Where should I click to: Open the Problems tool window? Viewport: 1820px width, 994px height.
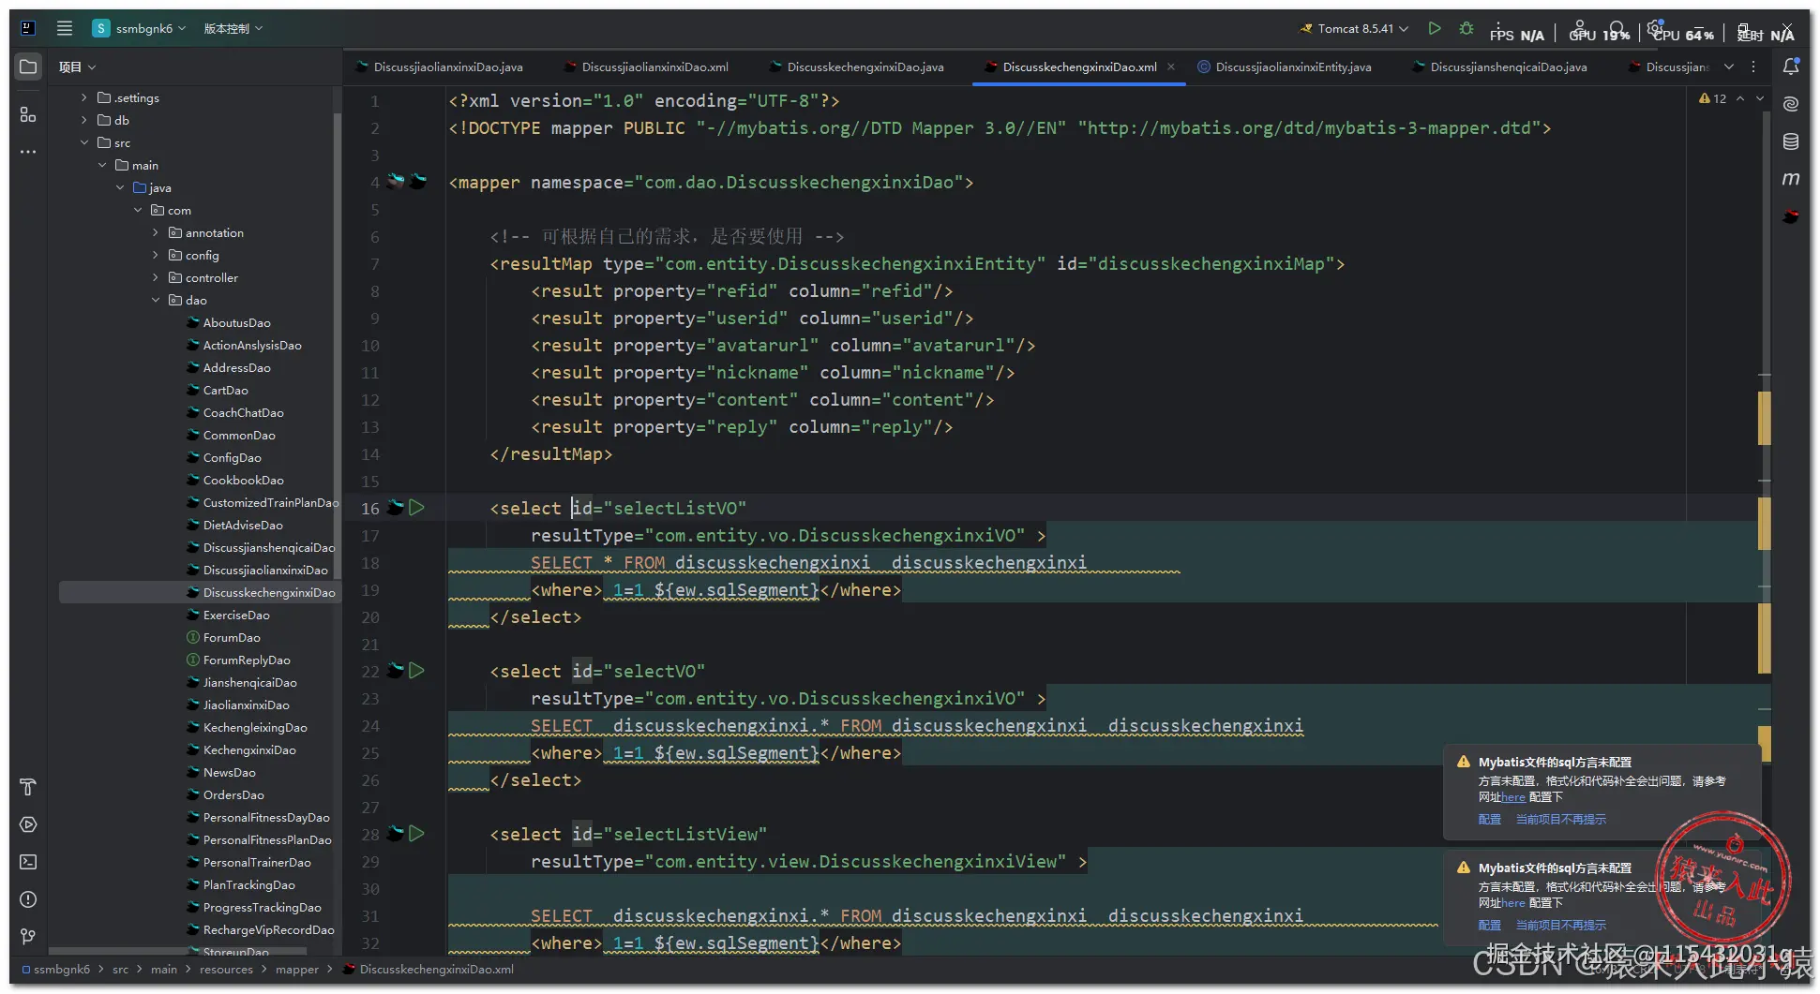tap(28, 899)
